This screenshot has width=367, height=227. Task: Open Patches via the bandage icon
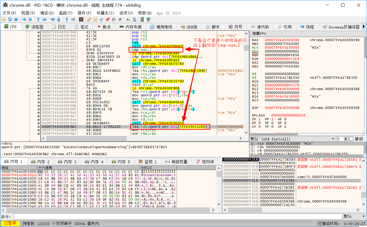tap(89, 19)
